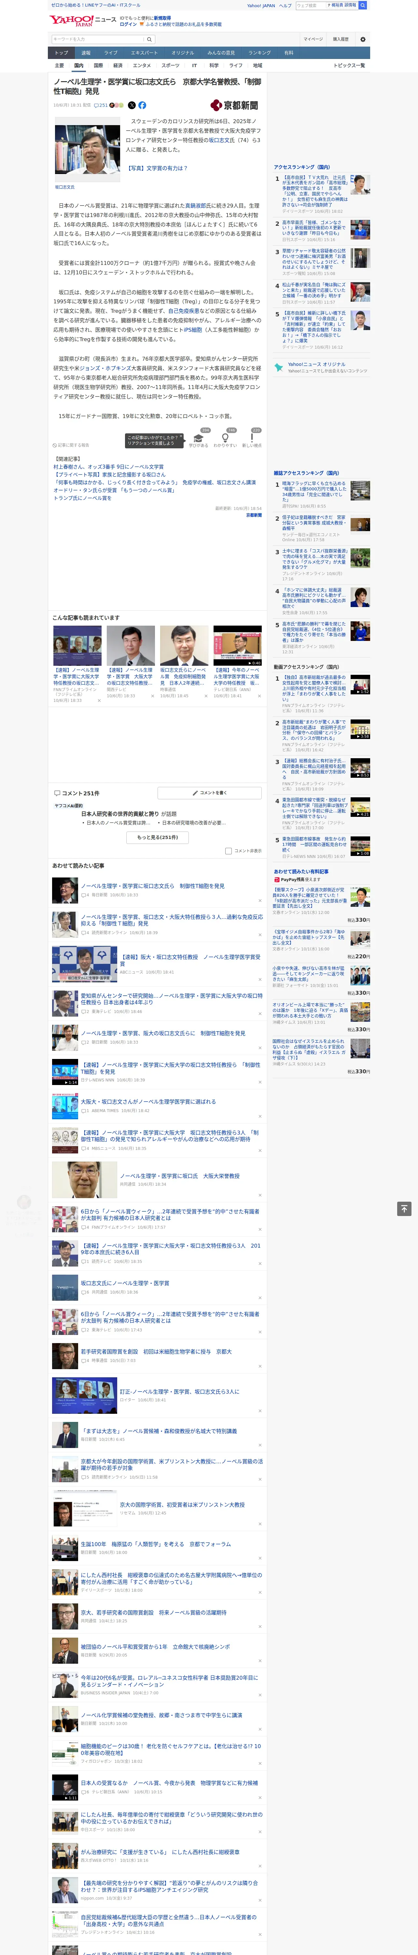Image resolution: width=418 pixels, height=1955 pixels.
Task: Select the オリジナル navigation tab
Action: [183, 52]
